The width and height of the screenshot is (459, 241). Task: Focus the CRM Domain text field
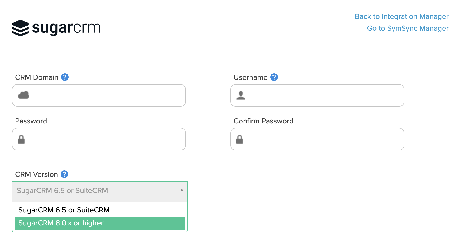(x=99, y=95)
